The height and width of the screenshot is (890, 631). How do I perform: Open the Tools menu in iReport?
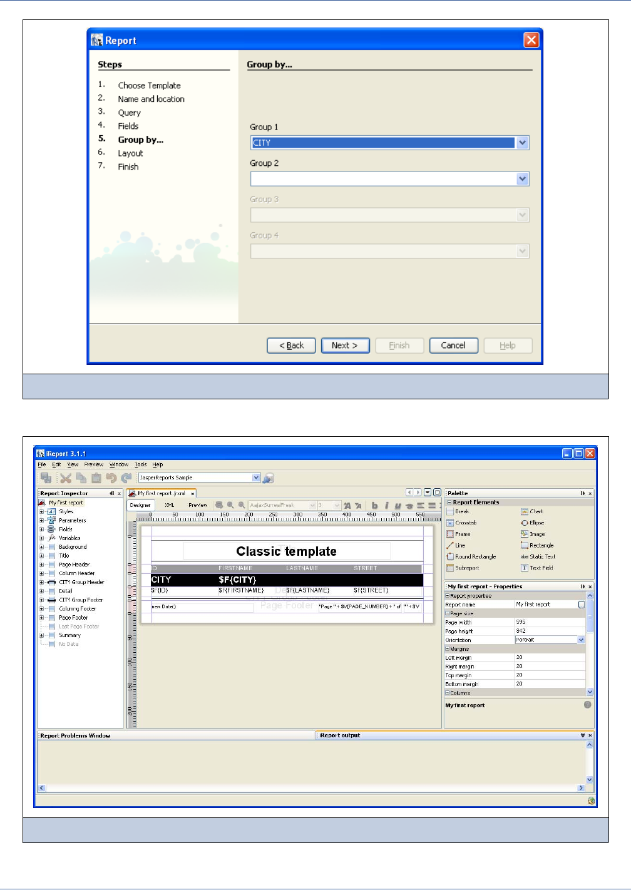click(141, 464)
